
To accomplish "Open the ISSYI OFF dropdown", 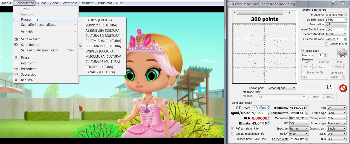I will (x=337, y=134).
